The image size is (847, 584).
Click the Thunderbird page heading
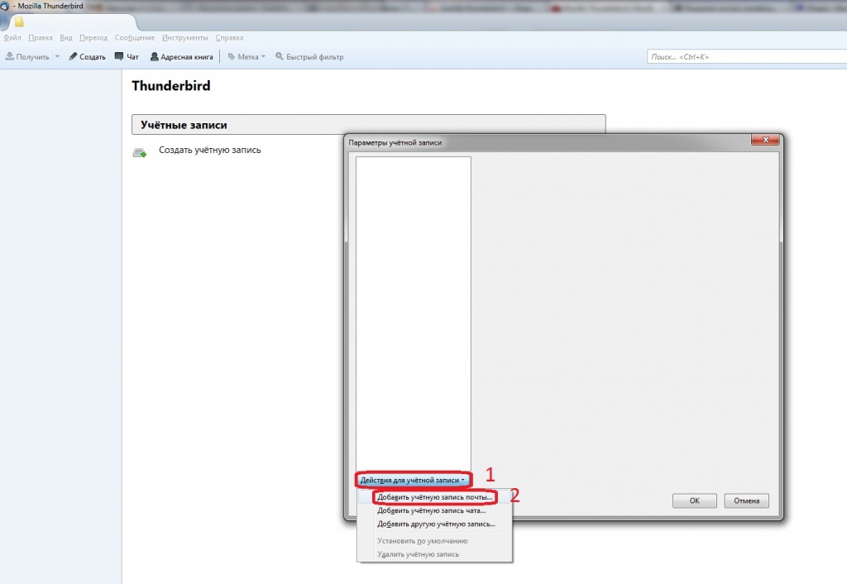coord(171,86)
